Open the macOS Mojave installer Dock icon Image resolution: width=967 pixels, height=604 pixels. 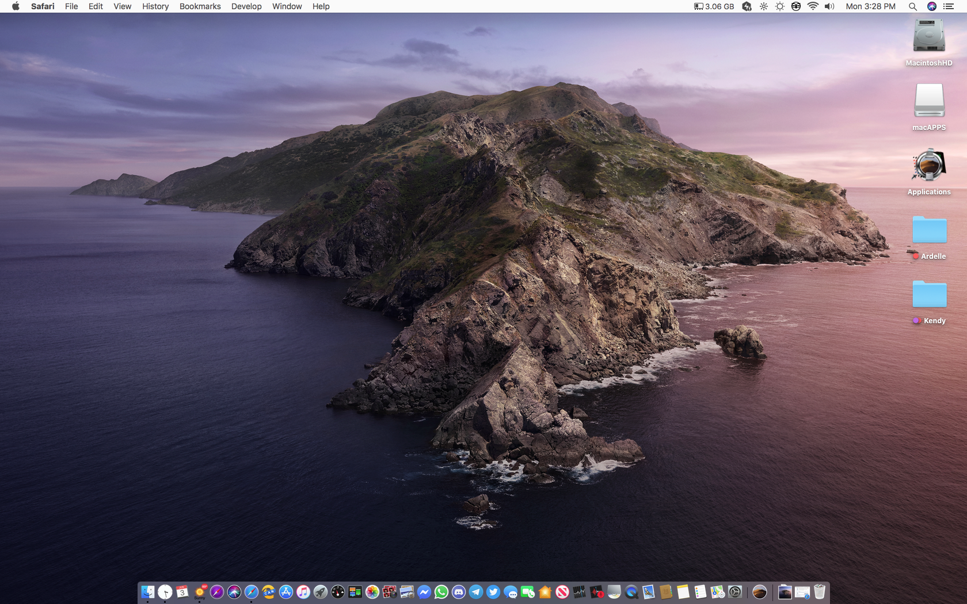[x=760, y=592]
